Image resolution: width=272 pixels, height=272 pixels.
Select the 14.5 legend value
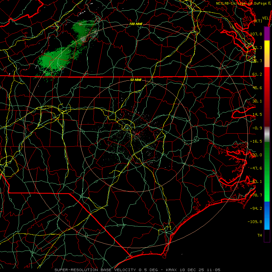(257, 115)
